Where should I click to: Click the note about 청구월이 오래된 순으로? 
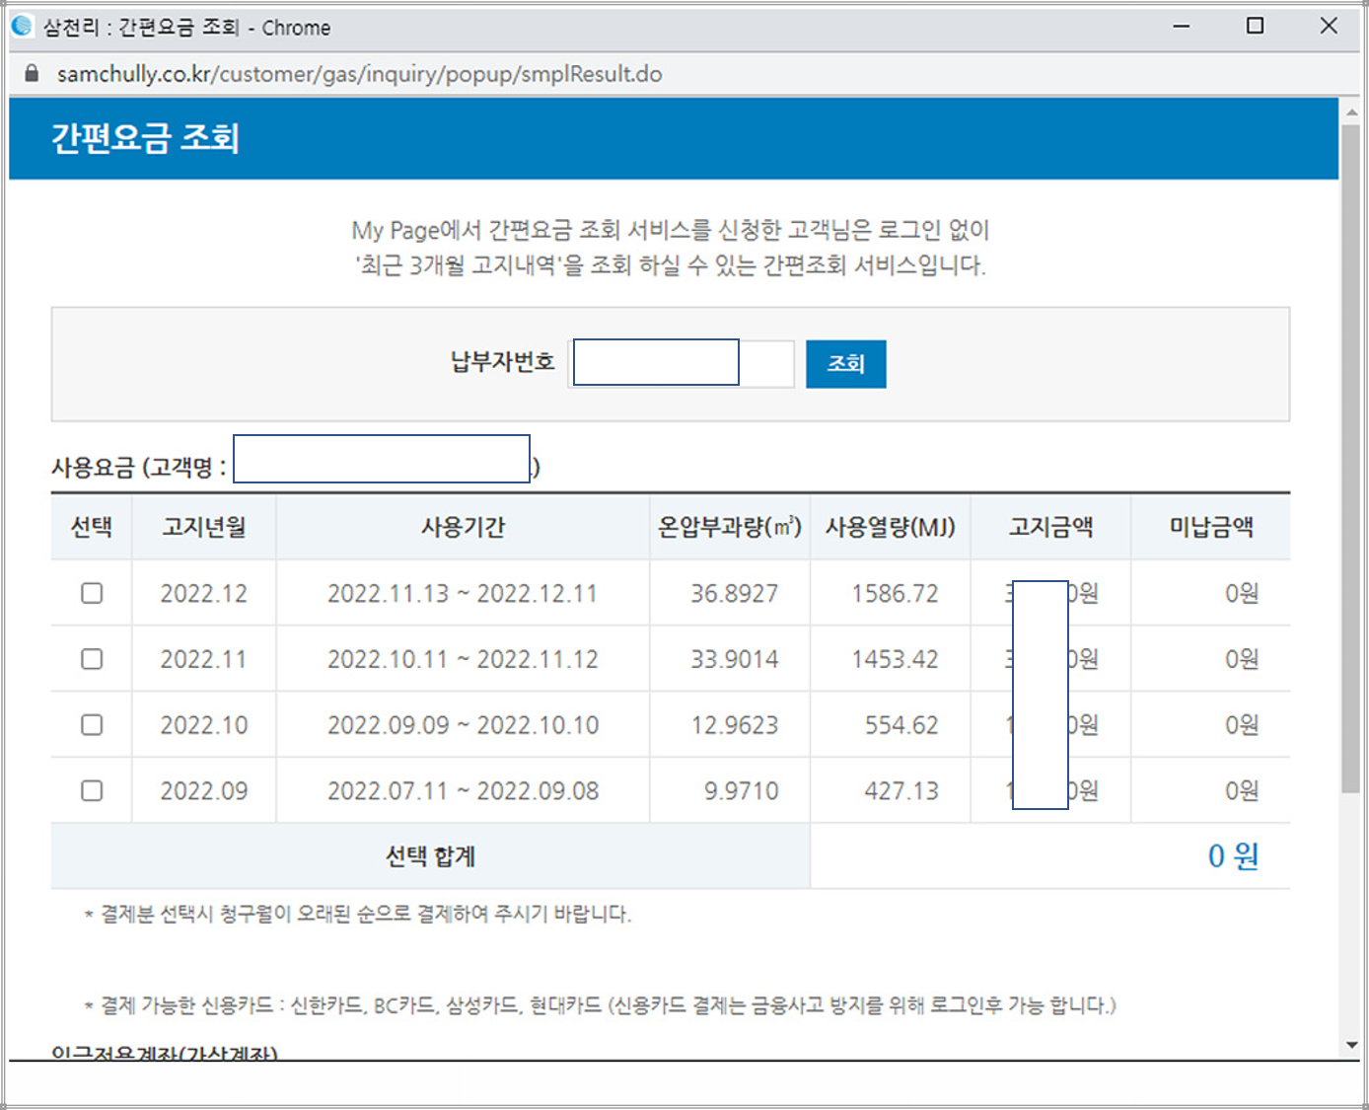click(x=357, y=914)
